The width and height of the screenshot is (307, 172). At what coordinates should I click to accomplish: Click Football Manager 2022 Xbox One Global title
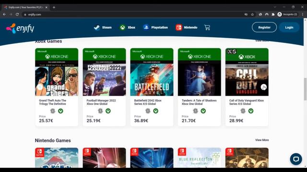[101, 102]
